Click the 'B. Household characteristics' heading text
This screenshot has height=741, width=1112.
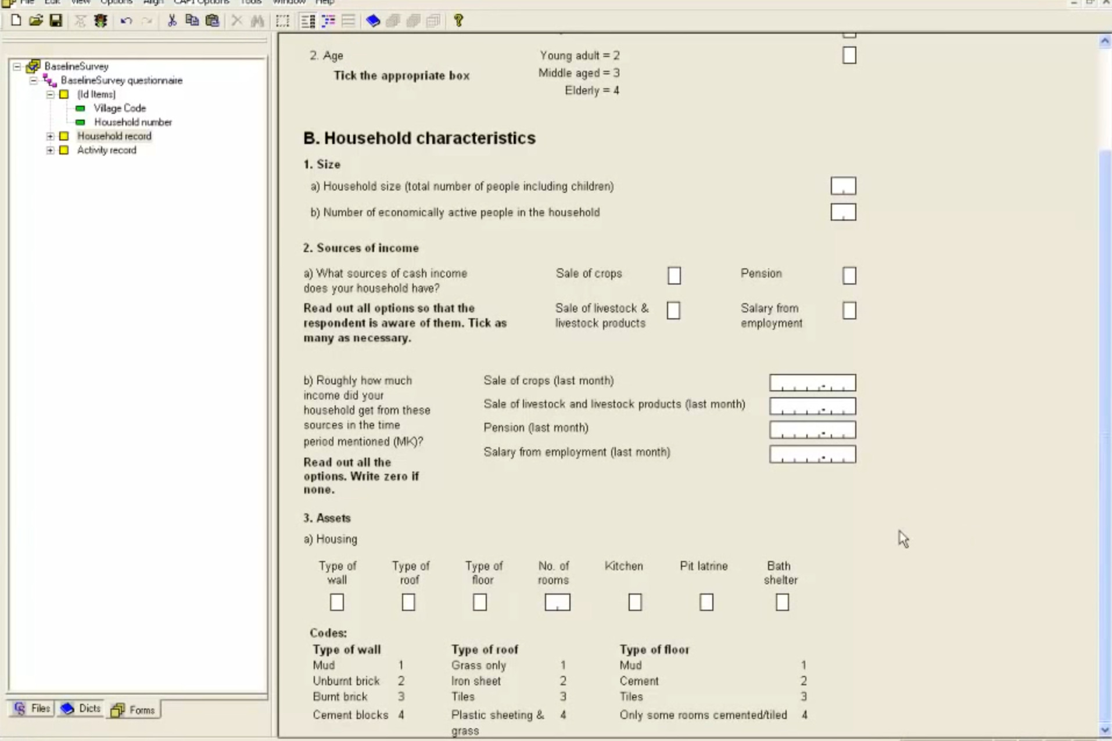pos(419,138)
